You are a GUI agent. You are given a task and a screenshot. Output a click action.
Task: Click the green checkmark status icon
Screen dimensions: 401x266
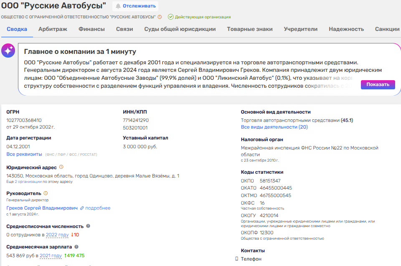170,17
